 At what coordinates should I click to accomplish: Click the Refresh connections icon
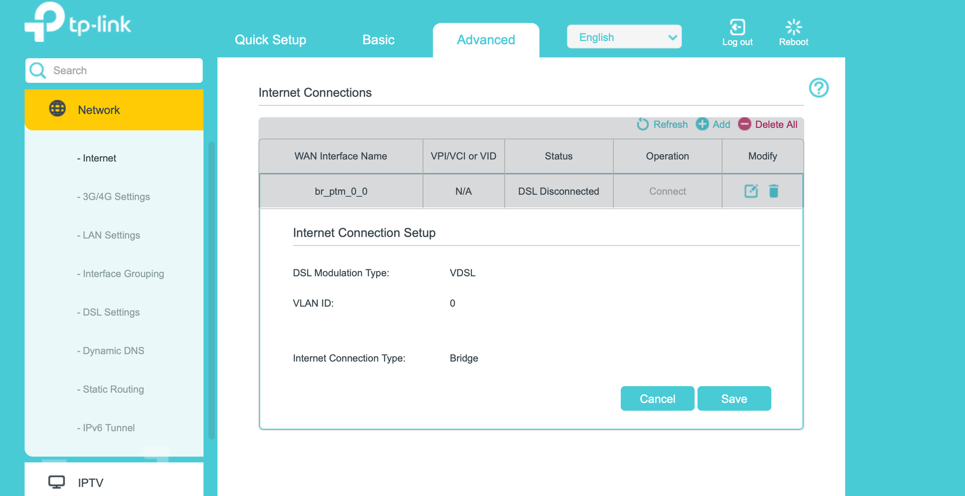click(x=643, y=124)
